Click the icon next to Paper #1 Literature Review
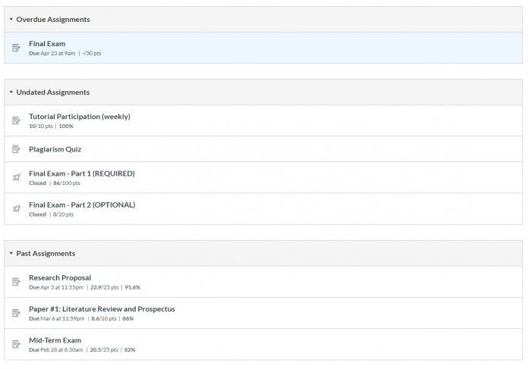 [x=16, y=313]
